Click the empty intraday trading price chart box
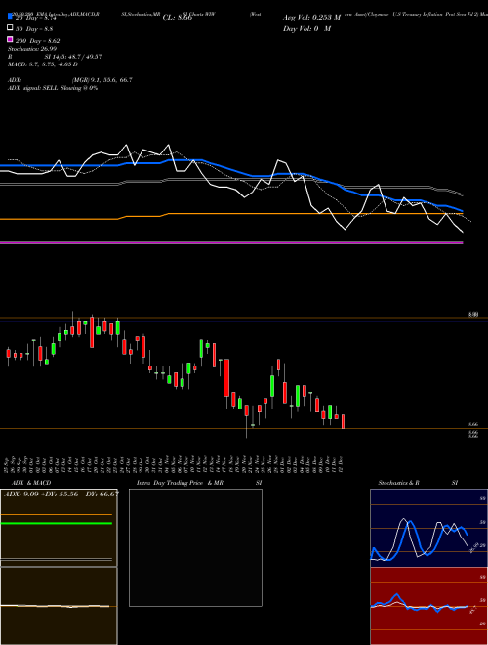This screenshot has height=645, width=488. click(x=195, y=547)
